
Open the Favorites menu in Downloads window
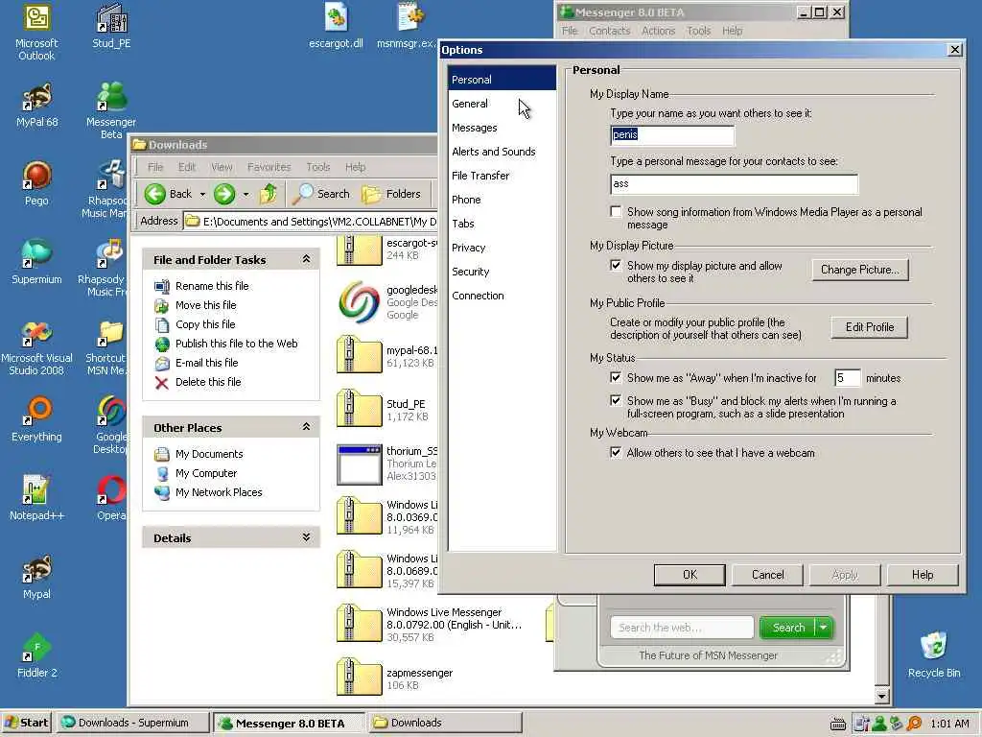[269, 167]
